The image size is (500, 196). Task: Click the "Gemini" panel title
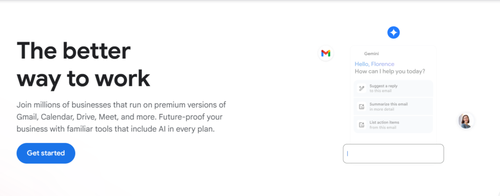pyautogui.click(x=372, y=54)
